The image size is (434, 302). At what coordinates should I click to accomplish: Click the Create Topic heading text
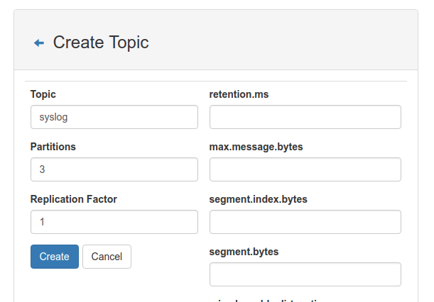[101, 43]
